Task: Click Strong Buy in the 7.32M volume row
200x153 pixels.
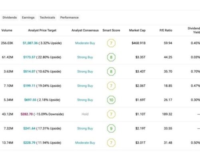Action: [x=85, y=128]
